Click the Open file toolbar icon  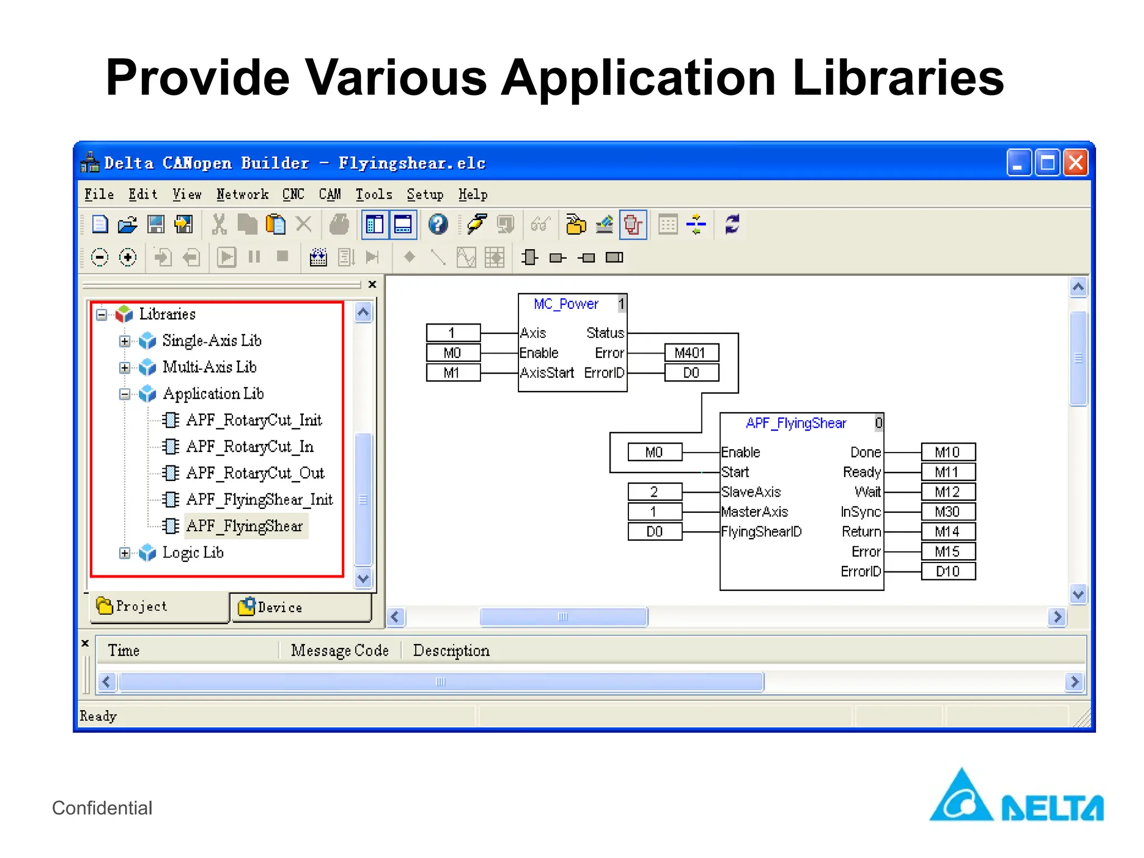pyautogui.click(x=127, y=225)
